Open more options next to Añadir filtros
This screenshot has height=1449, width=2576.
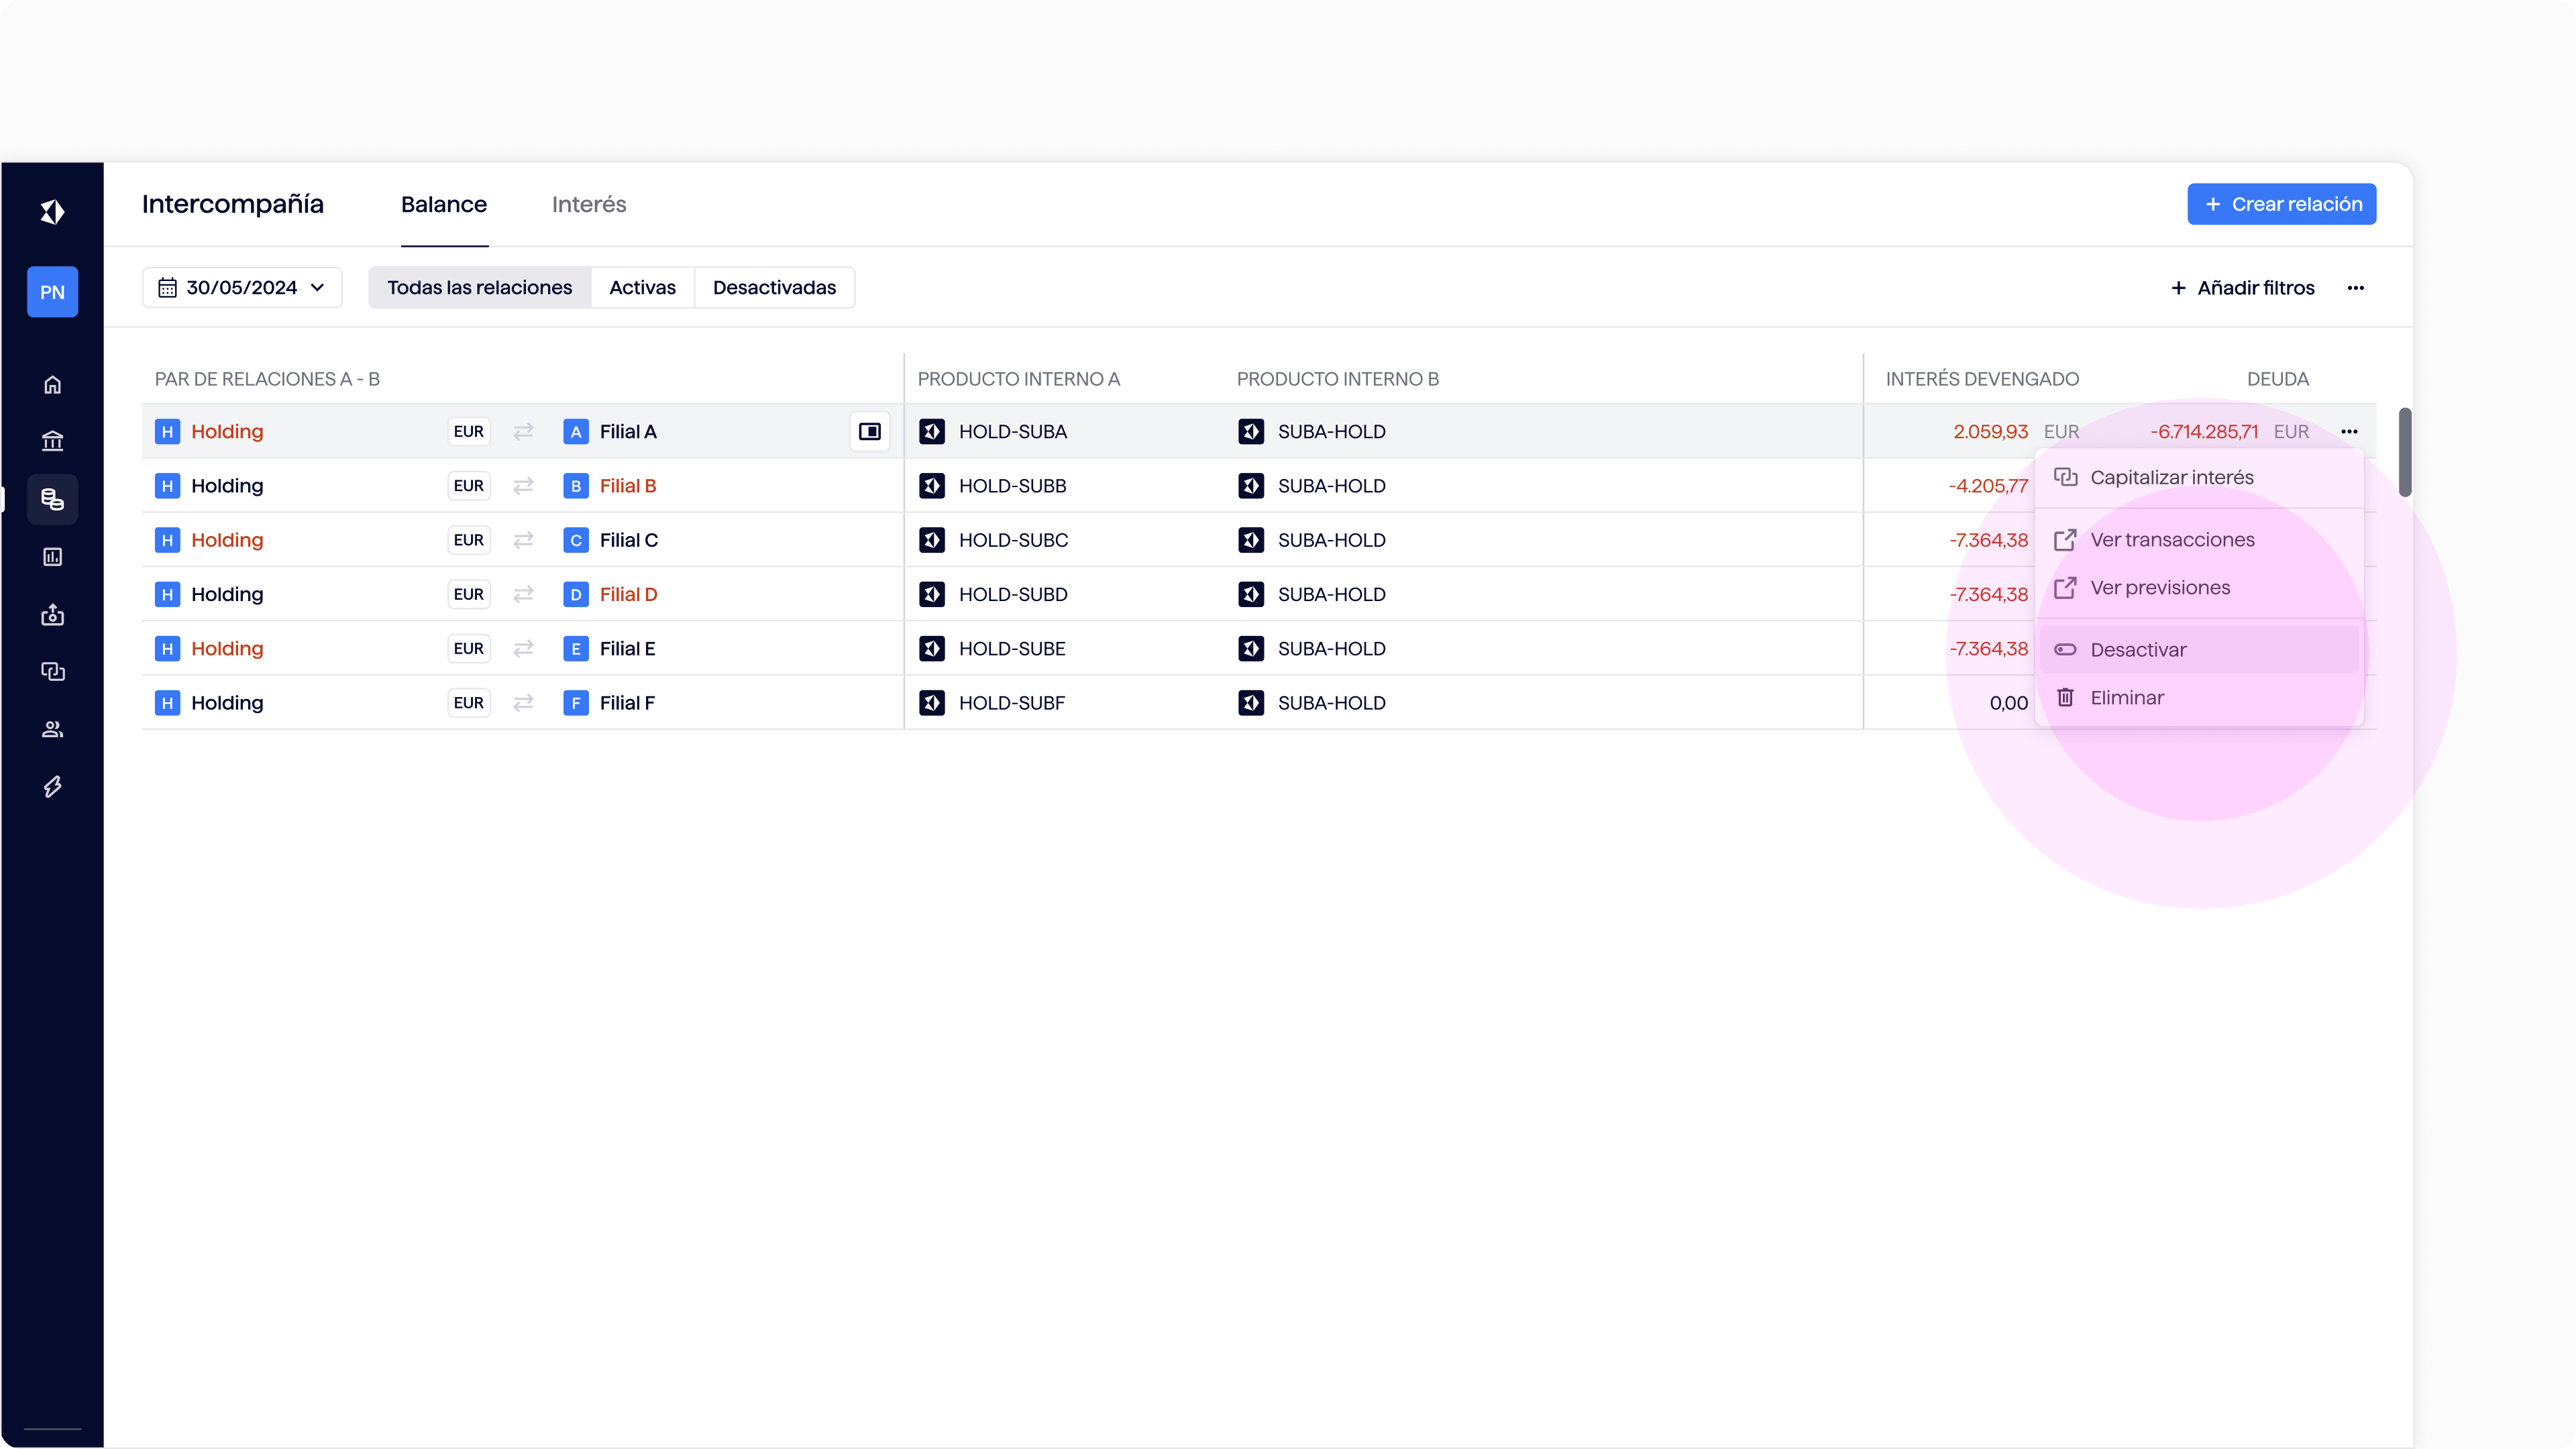(2356, 288)
